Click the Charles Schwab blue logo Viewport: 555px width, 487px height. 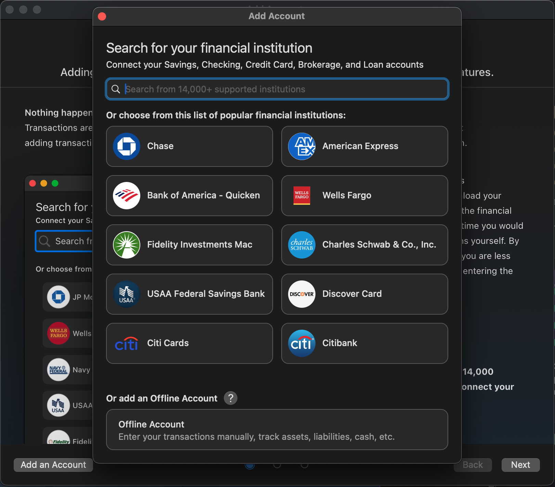coord(302,245)
